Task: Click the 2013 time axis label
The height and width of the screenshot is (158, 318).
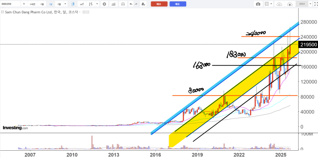Action: click(x=114, y=155)
